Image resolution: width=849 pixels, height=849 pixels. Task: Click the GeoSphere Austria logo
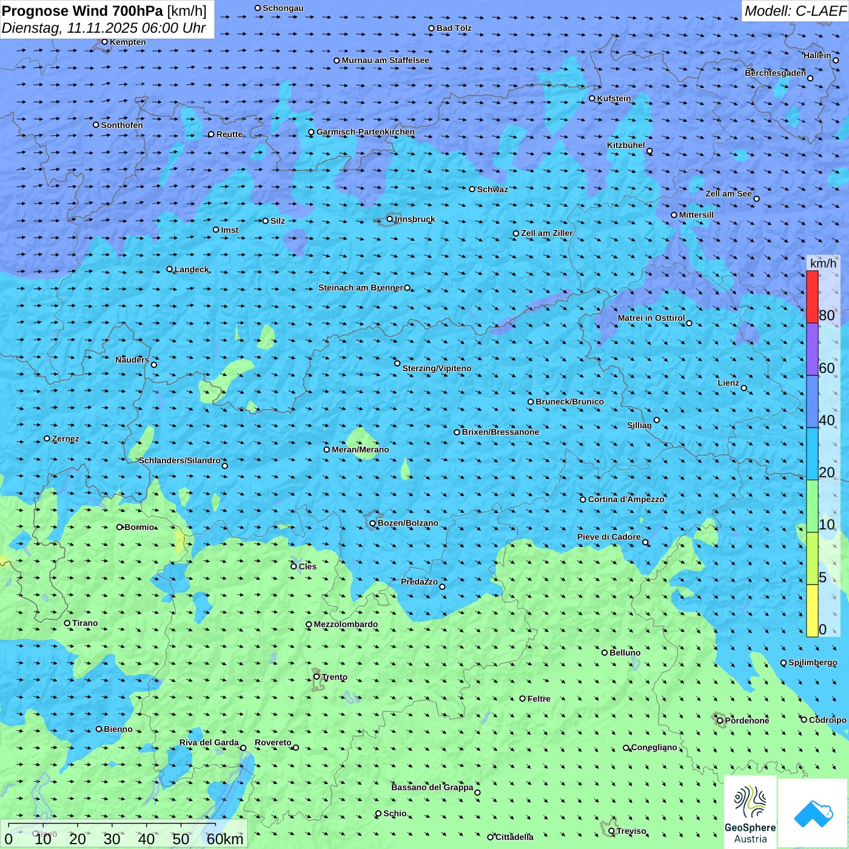pyautogui.click(x=750, y=813)
